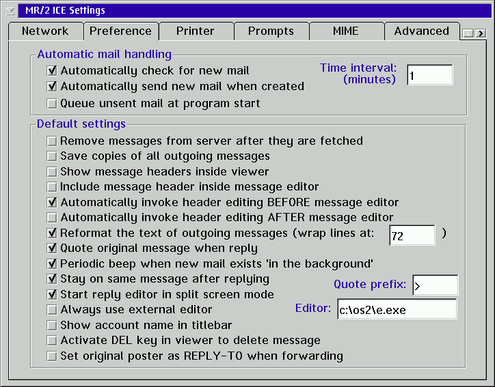Go to the Prompts tab
This screenshot has width=495, height=387.
click(271, 31)
